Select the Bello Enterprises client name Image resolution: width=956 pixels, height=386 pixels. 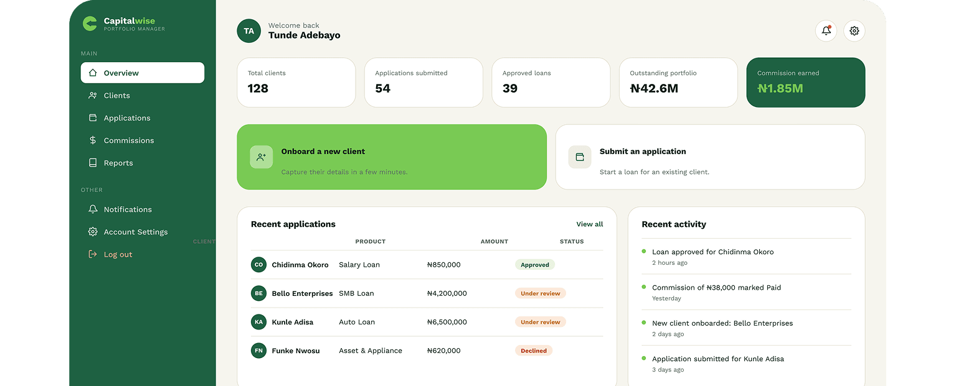point(303,293)
